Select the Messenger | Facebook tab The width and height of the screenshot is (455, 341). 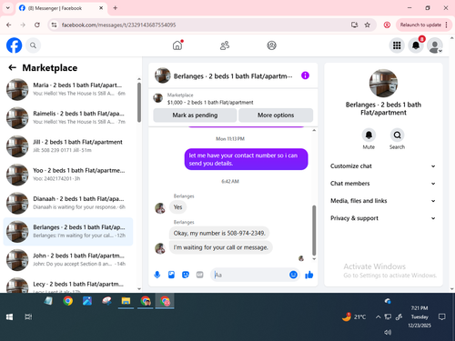(61, 8)
